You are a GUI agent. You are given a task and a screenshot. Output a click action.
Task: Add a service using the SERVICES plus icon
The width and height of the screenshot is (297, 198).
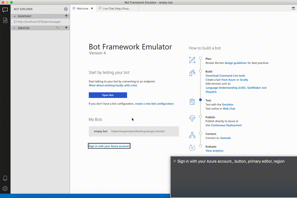[x=66, y=28]
